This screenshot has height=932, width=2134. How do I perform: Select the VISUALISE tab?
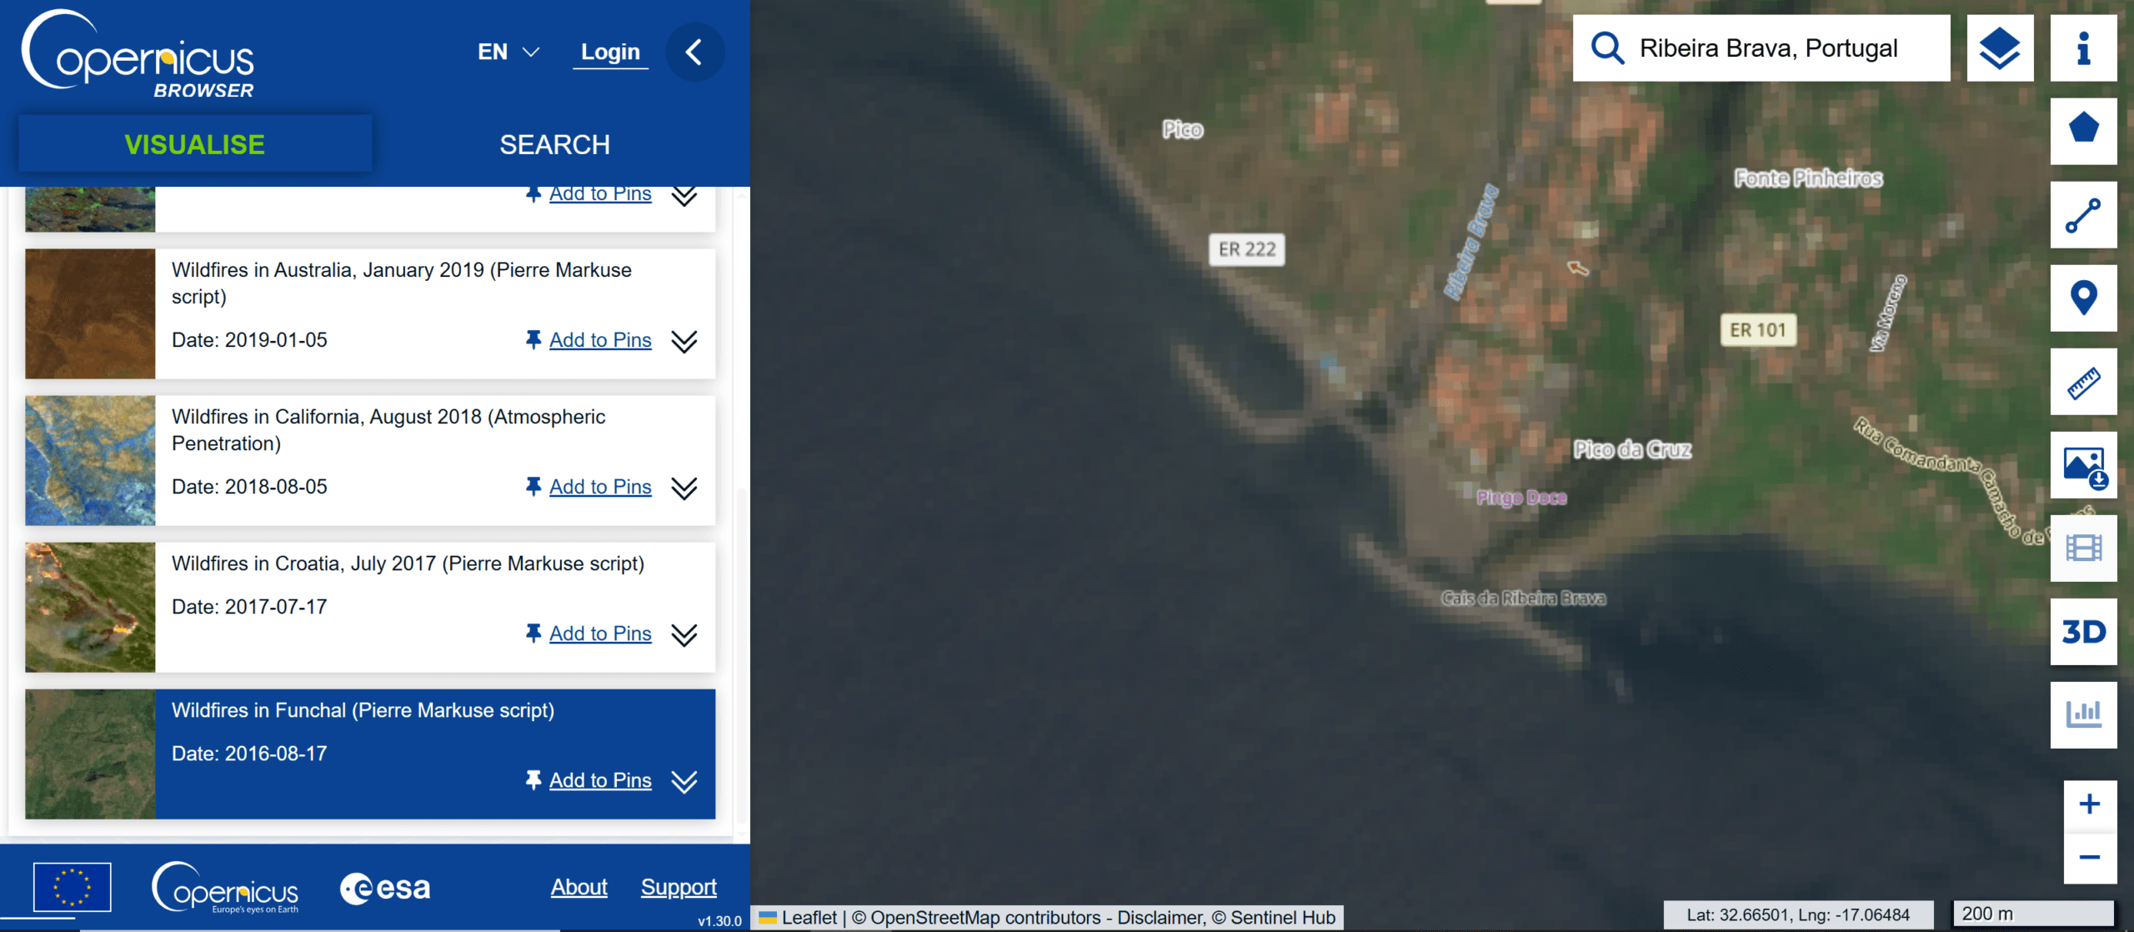pos(194,144)
